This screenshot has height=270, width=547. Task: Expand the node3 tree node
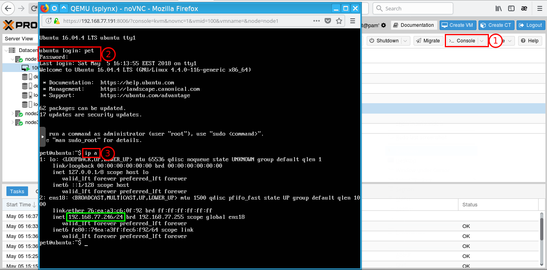(12, 122)
